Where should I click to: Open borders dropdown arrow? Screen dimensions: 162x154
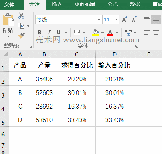(x=84, y=33)
